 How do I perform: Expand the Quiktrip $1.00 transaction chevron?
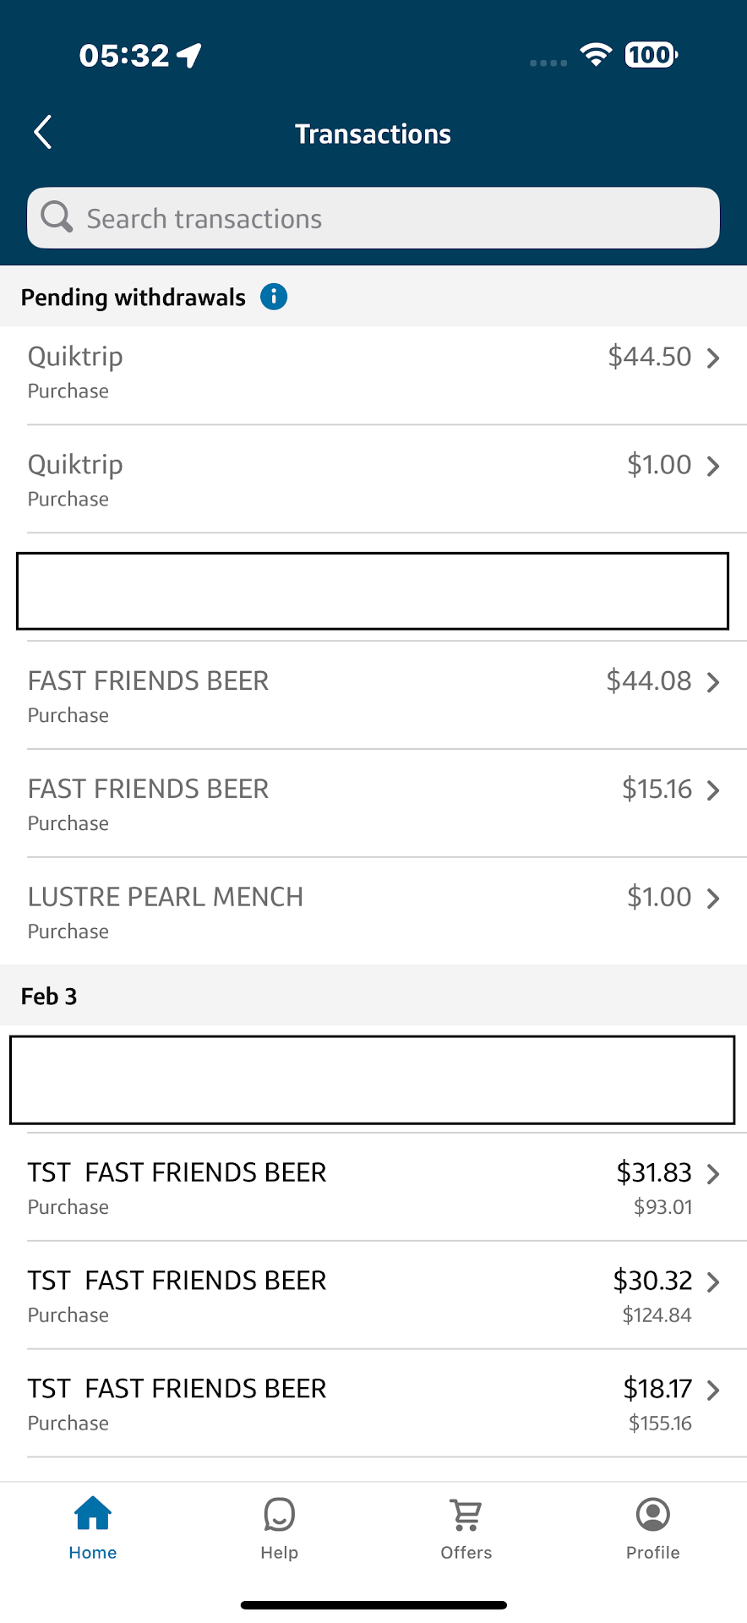click(713, 467)
